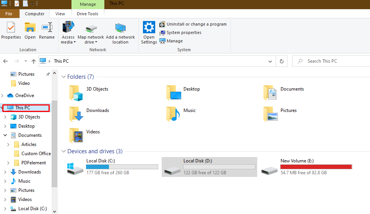The height and width of the screenshot is (214, 370).
Task: Click the Up directory arrow
Action: coord(34,61)
